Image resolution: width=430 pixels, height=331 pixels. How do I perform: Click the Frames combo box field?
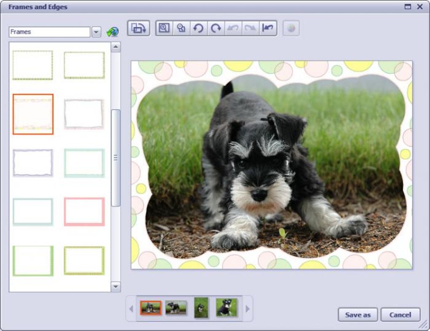(49, 32)
